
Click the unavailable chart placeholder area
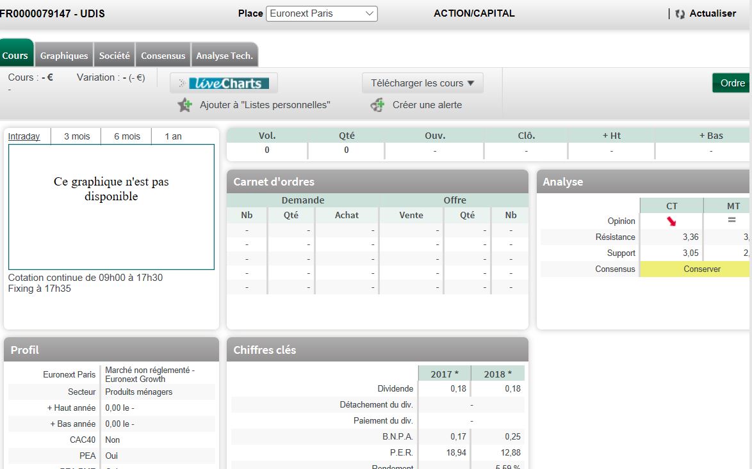tap(111, 207)
